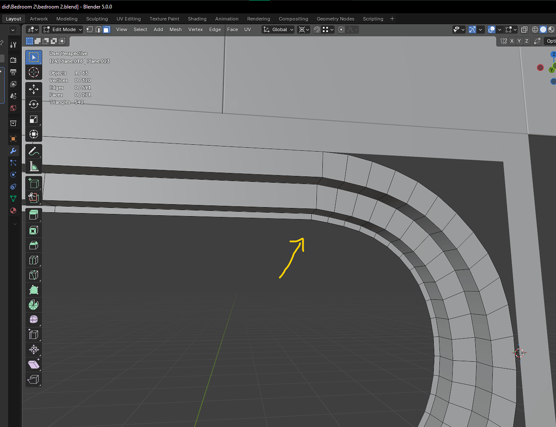Open the pivot point dropdown
556x427 pixels.
(304, 29)
